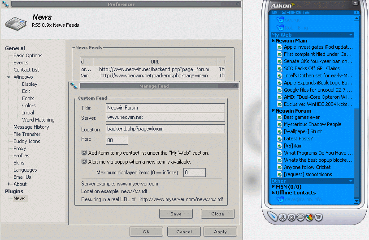Click the feed icon beside 'SCO Backs Off GPL Claims'

[x=280, y=69]
